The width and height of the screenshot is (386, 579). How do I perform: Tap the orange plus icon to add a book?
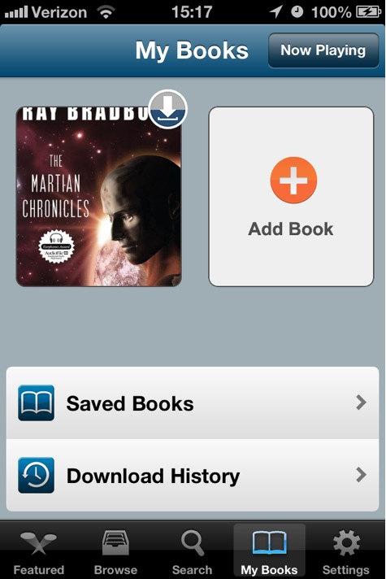pyautogui.click(x=293, y=181)
